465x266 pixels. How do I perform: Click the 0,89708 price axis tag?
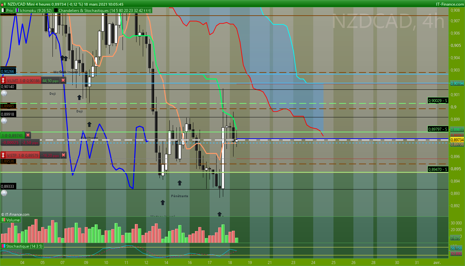tap(457, 144)
